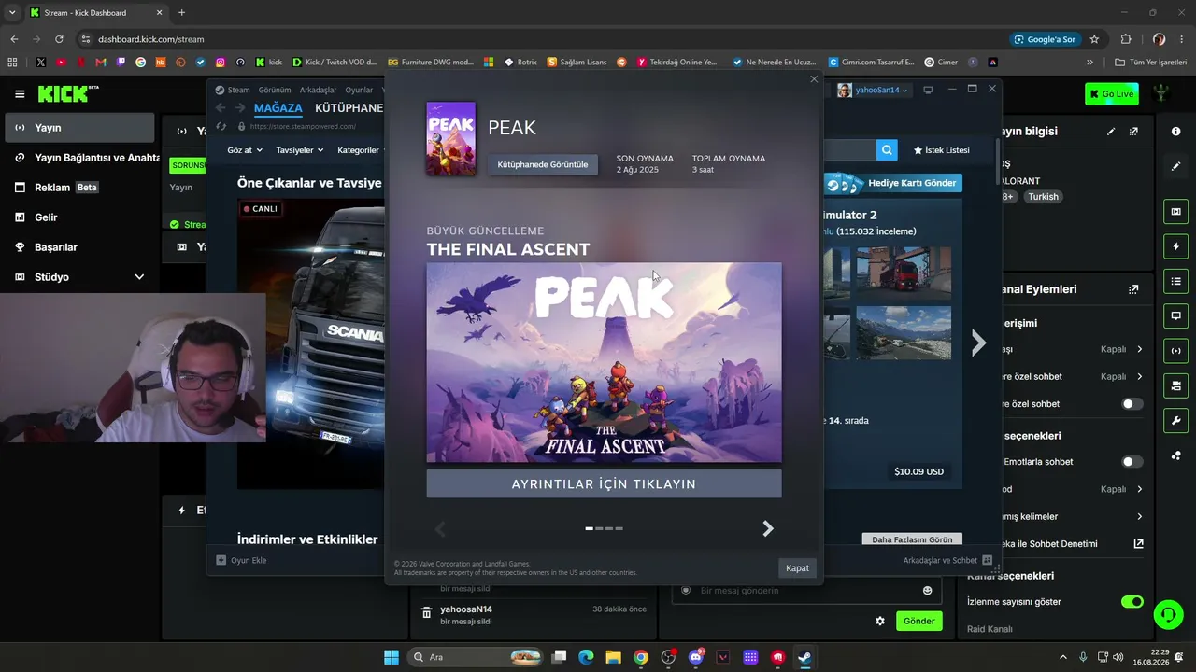Click the list icon in right rail
The image size is (1196, 672).
click(1175, 281)
